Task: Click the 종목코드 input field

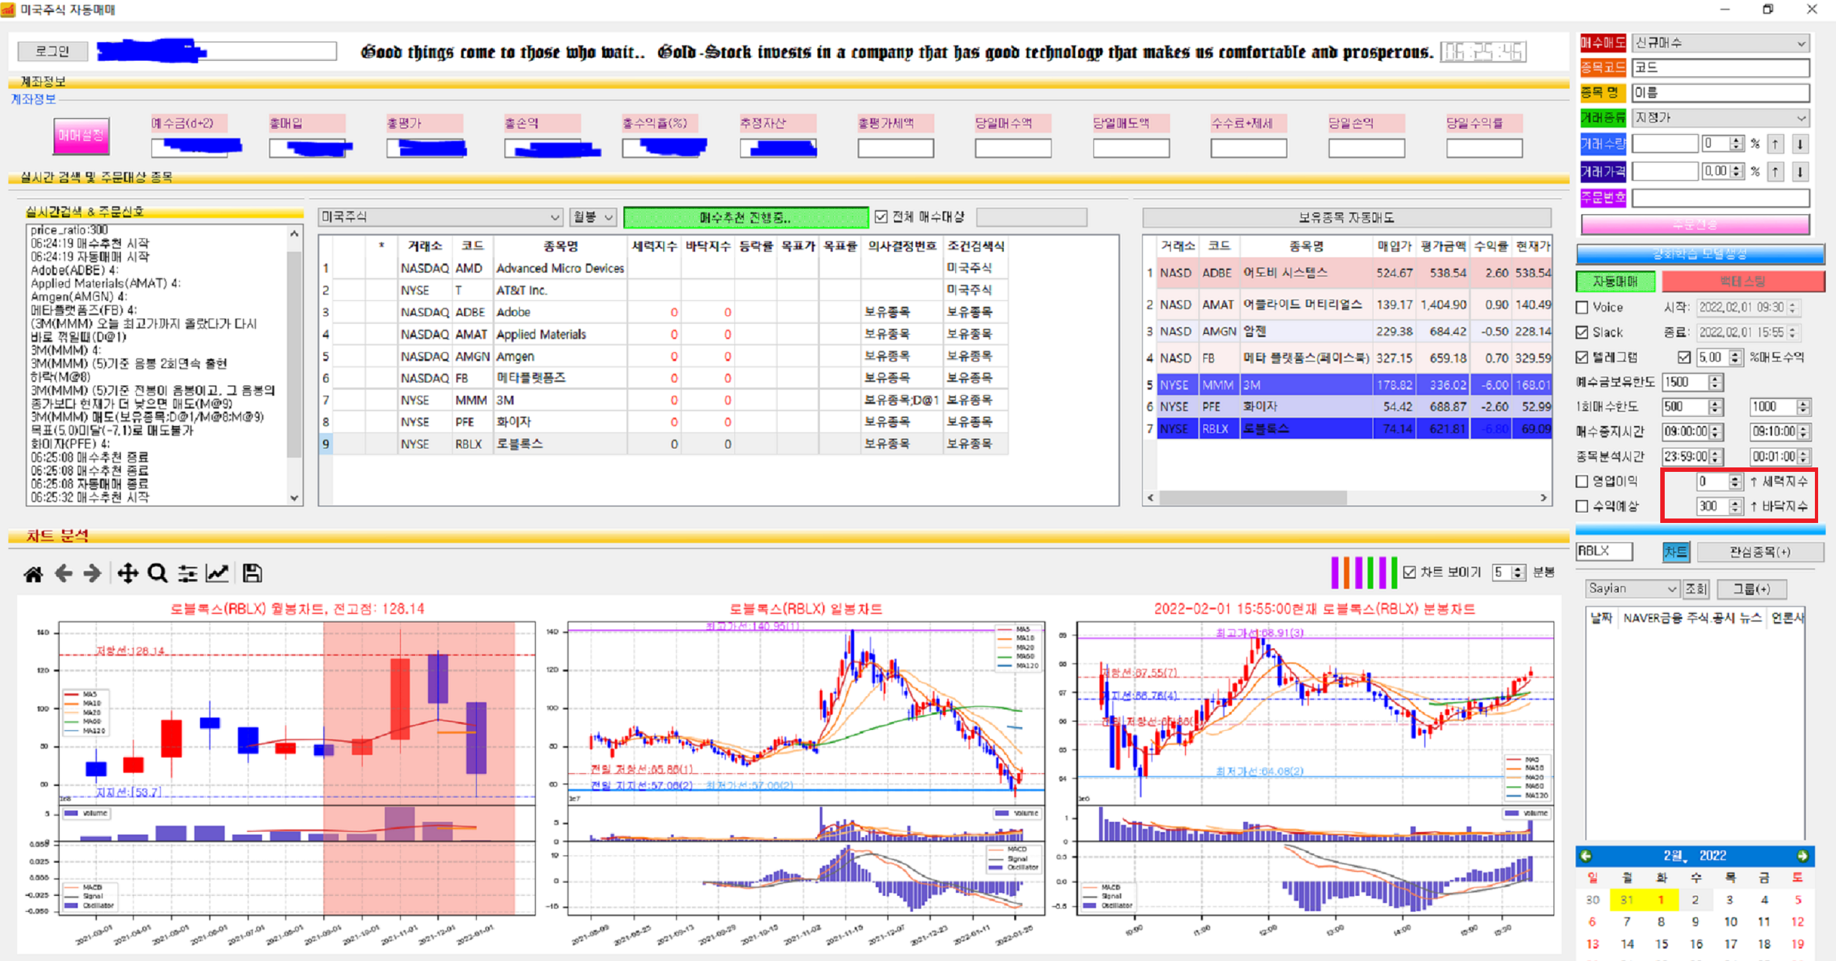Action: (1720, 68)
